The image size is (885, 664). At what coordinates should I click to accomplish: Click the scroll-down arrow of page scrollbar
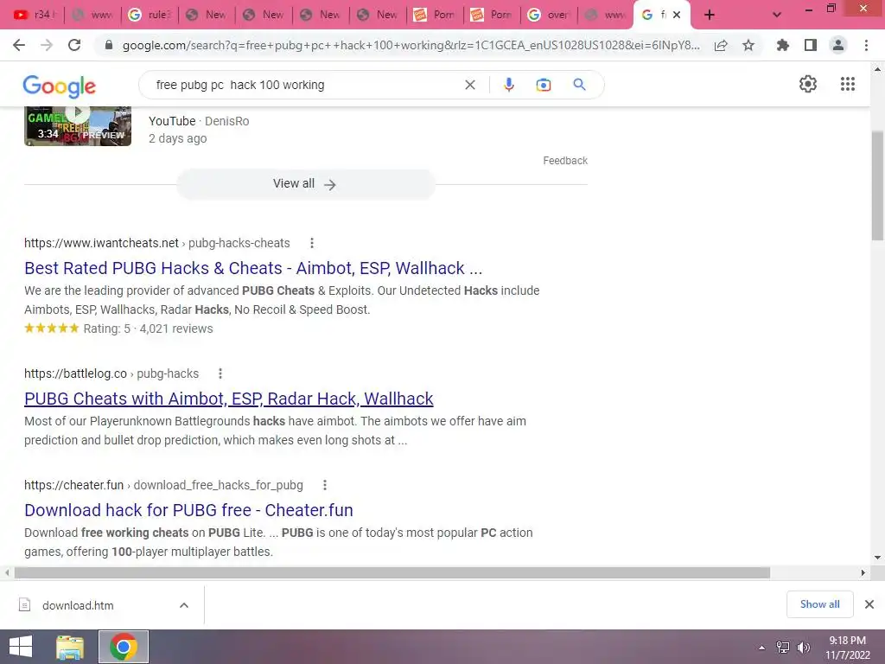tap(877, 558)
